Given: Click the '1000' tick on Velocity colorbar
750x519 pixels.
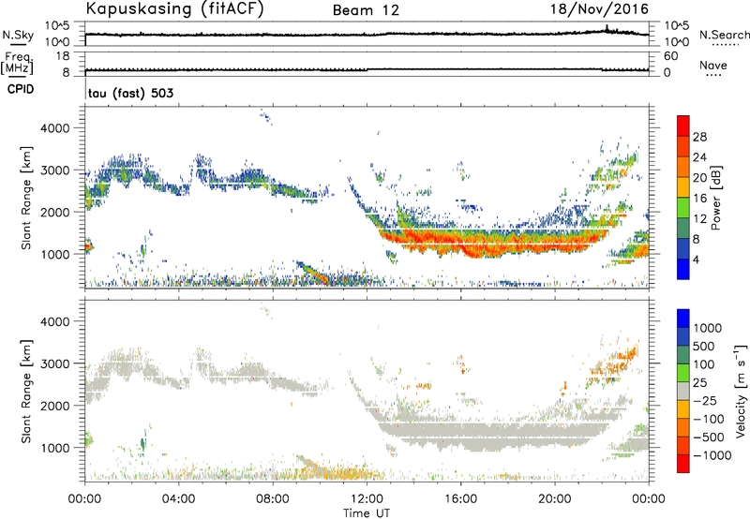Looking at the screenshot, I should [707, 328].
